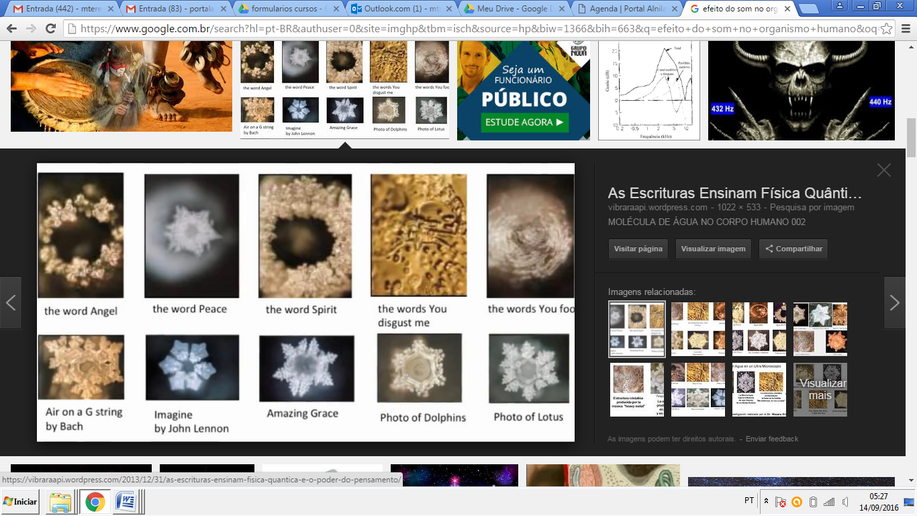Switch to the Outlook.com (1) tab
The height and width of the screenshot is (516, 917).
tap(401, 9)
